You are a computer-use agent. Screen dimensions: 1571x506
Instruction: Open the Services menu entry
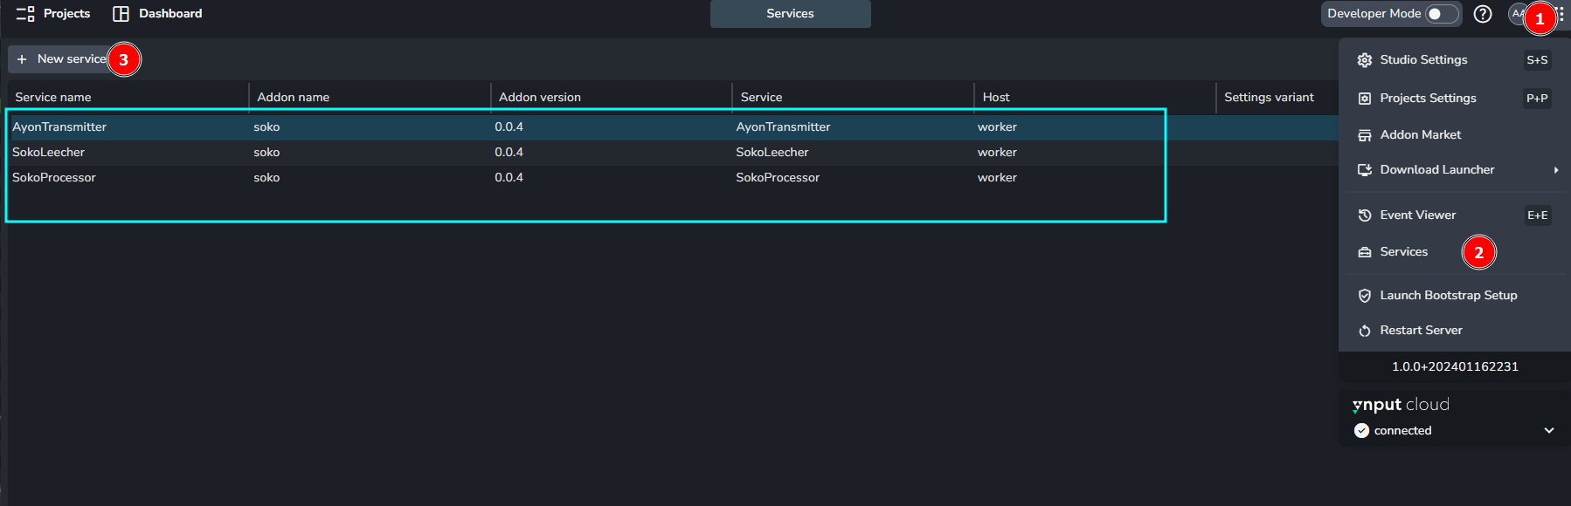[x=1403, y=252]
